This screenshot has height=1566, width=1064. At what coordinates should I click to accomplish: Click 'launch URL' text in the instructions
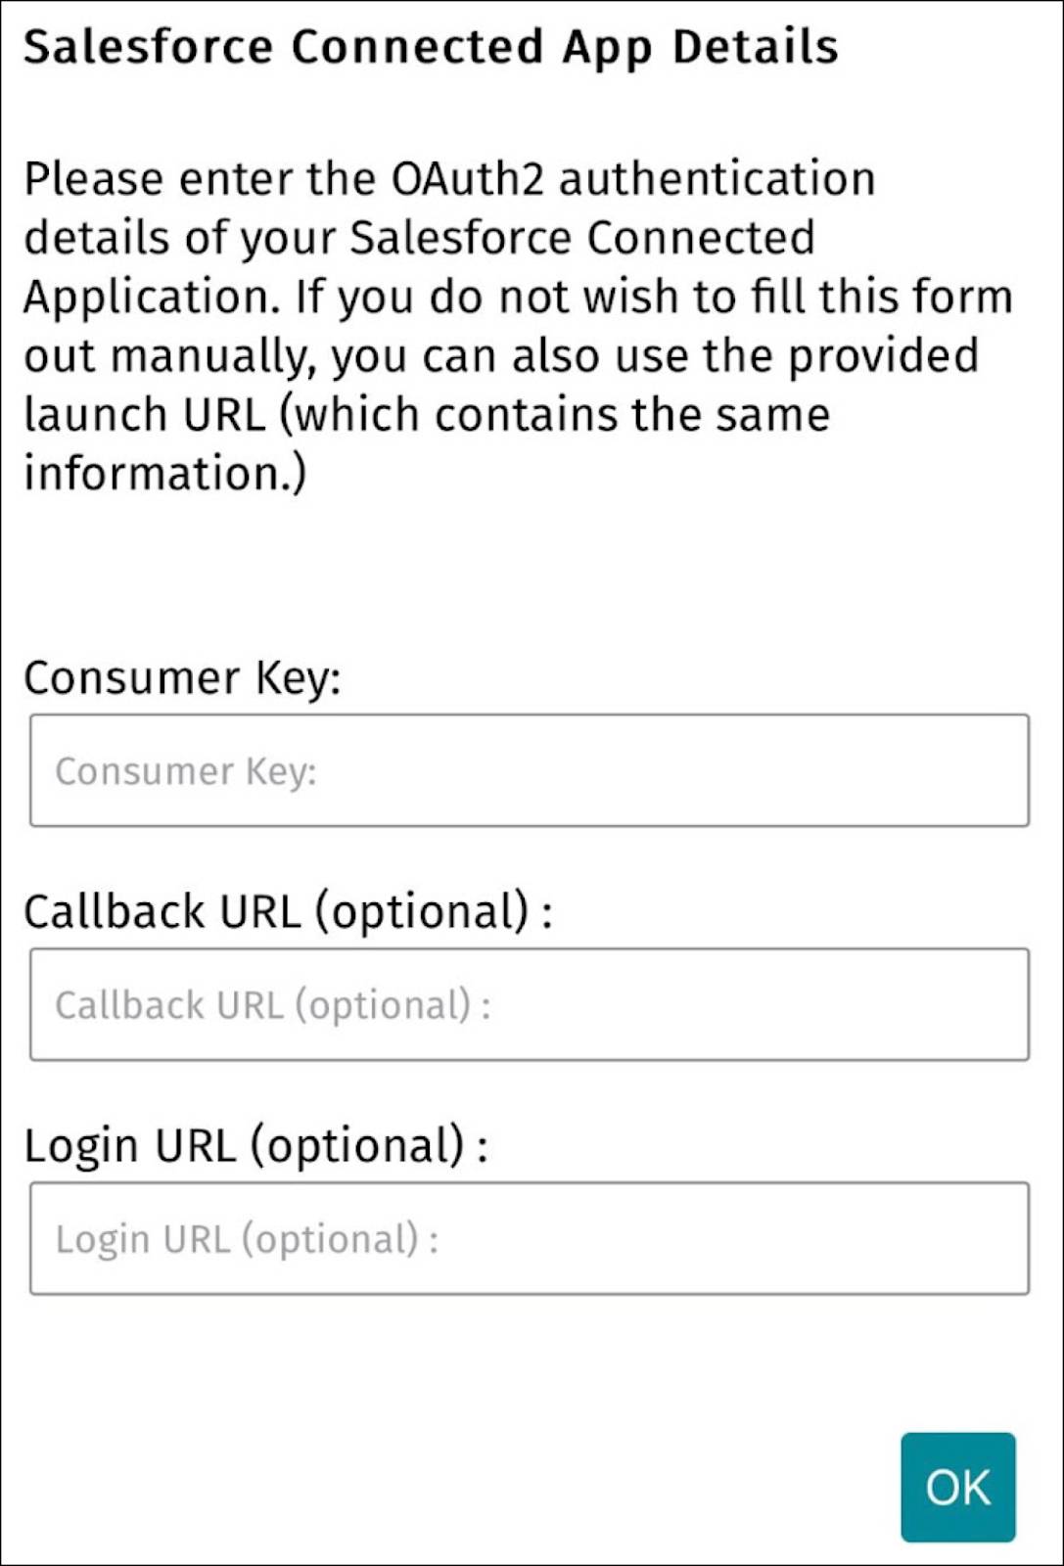tap(145, 414)
